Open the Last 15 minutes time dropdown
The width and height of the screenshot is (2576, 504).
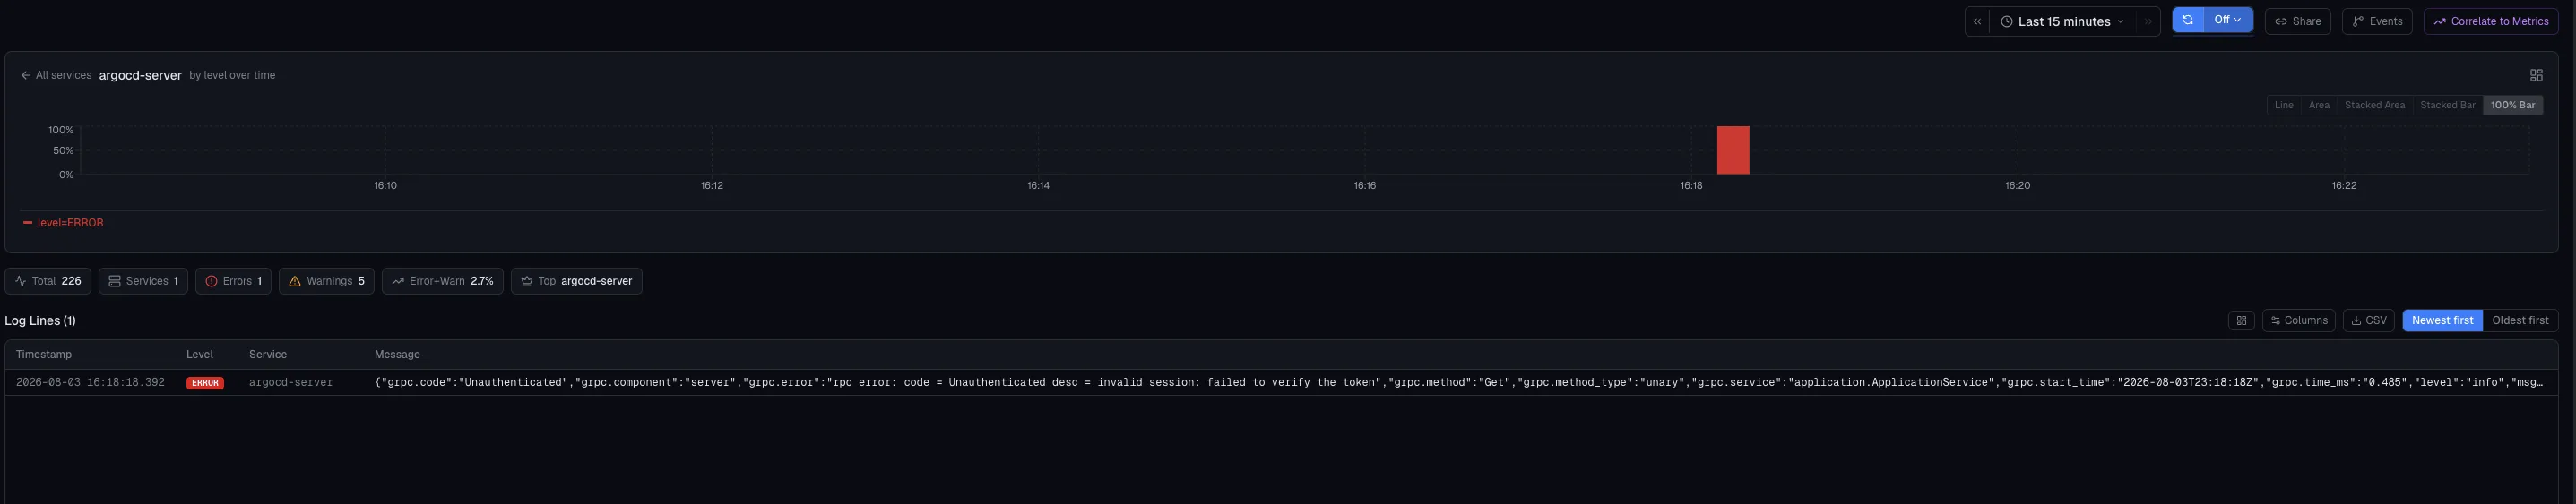pyautogui.click(x=2063, y=22)
